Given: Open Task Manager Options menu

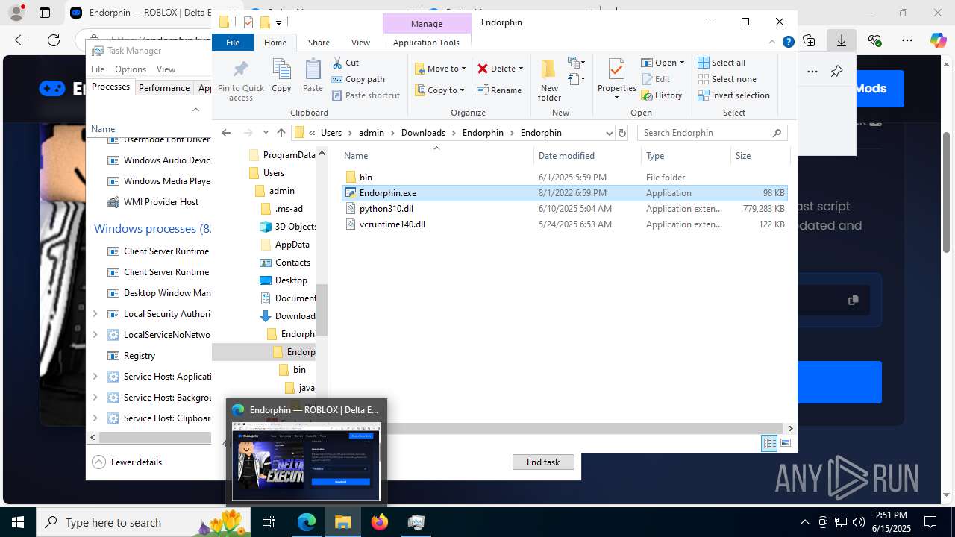Looking at the screenshot, I should click(x=131, y=69).
